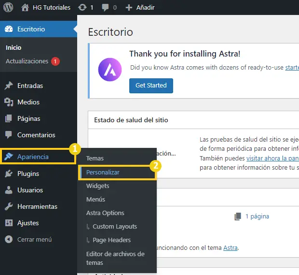This screenshot has width=299, height=275.
Task: Click the media icon for Medios
Action: [x=9, y=102]
